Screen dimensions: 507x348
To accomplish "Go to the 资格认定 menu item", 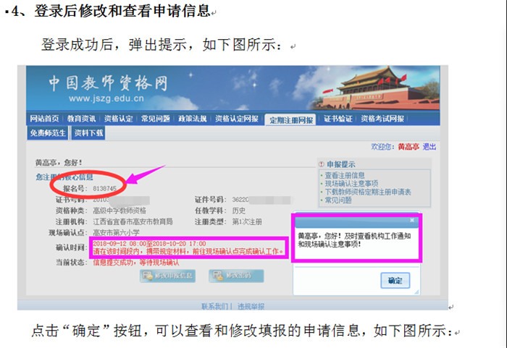I will 119,119.
